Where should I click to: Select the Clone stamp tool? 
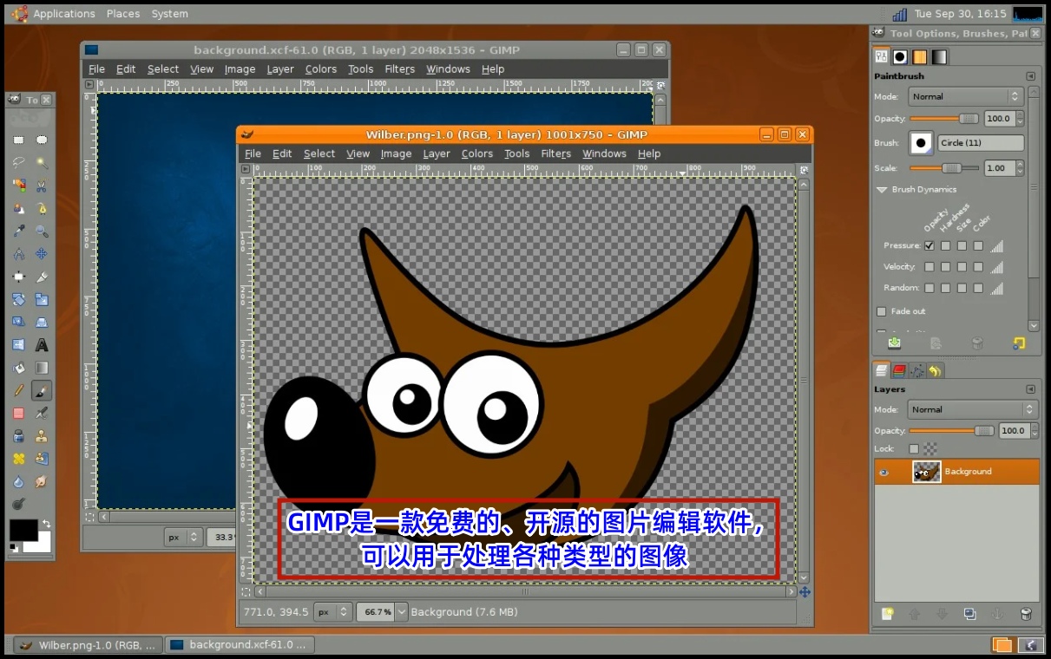coord(42,436)
